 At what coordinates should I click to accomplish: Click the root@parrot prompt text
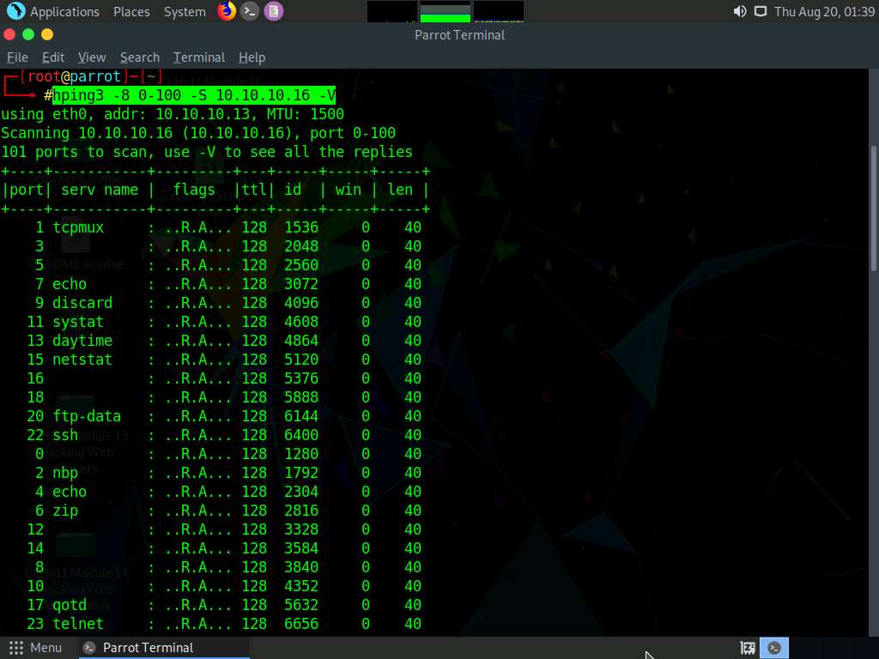coord(74,76)
